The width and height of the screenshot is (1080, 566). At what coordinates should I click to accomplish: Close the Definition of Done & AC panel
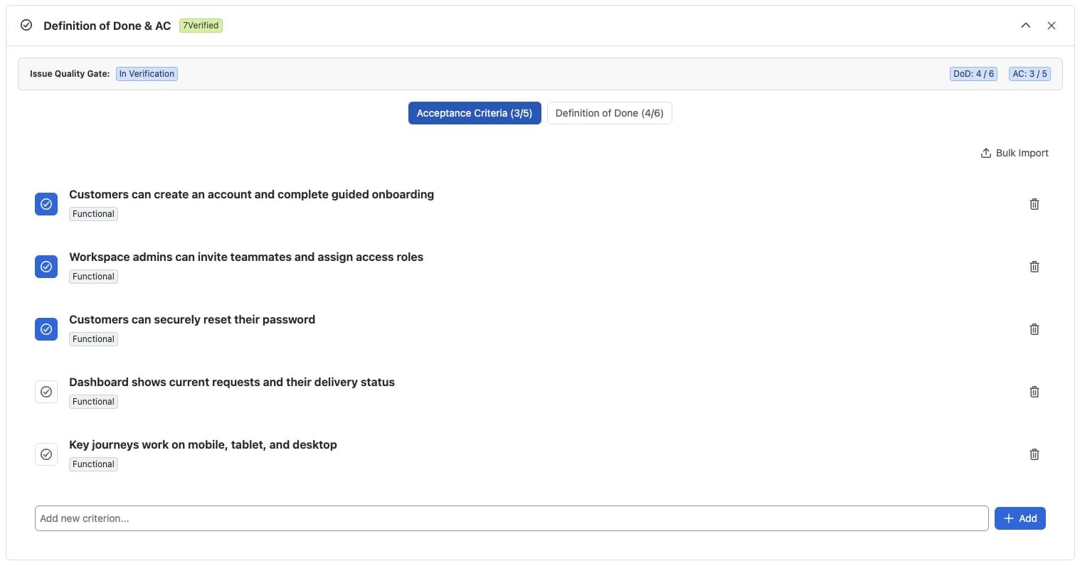pyautogui.click(x=1051, y=26)
